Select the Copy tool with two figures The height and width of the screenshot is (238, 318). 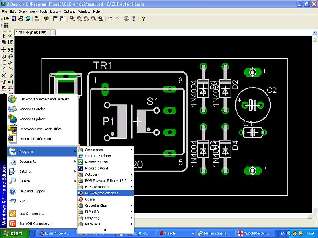click(x=10, y=49)
